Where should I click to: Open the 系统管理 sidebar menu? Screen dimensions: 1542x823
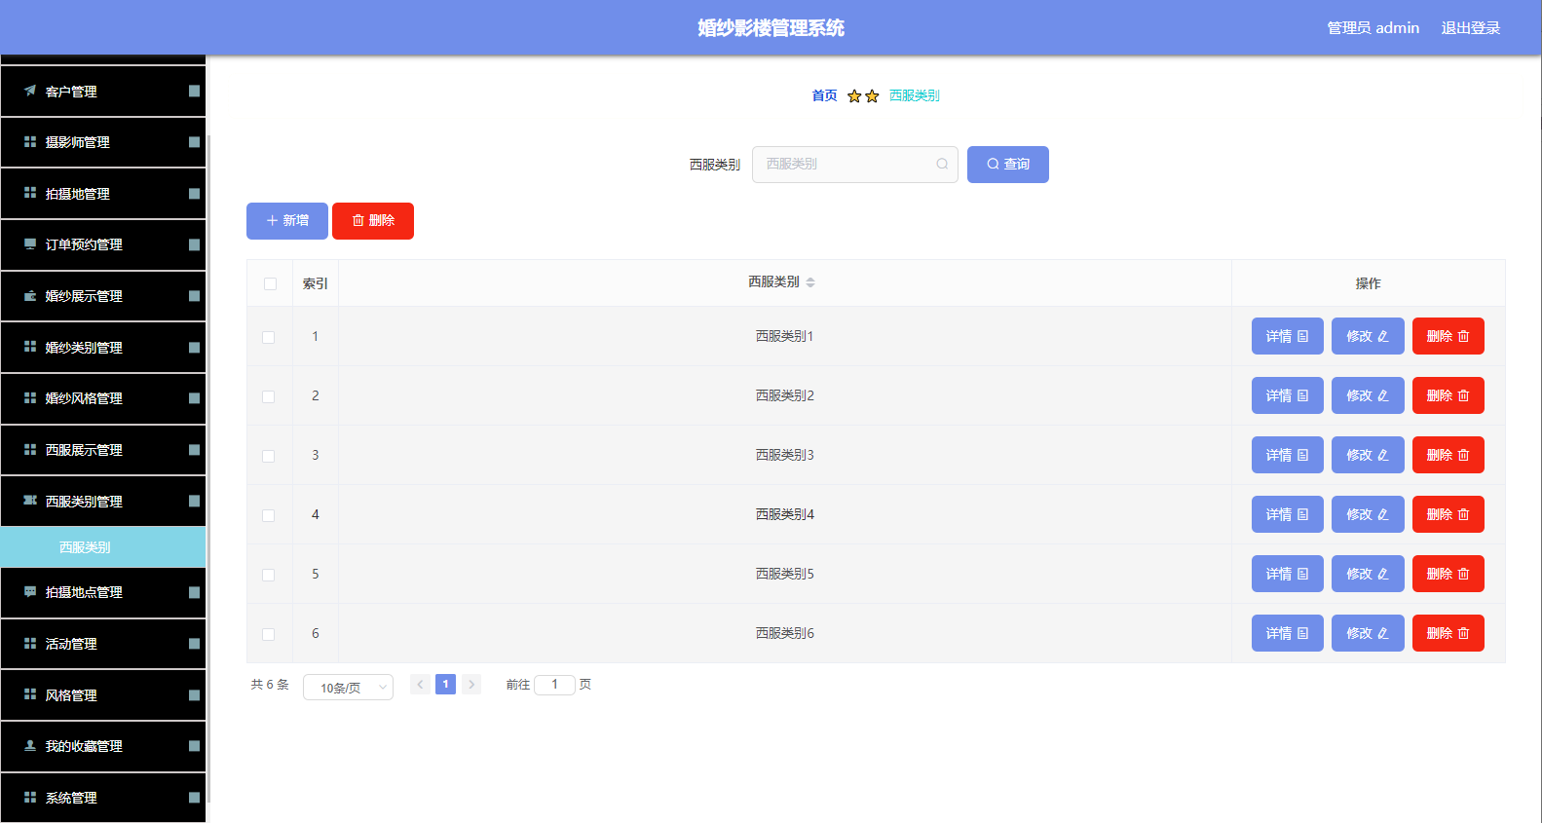pyautogui.click(x=103, y=797)
